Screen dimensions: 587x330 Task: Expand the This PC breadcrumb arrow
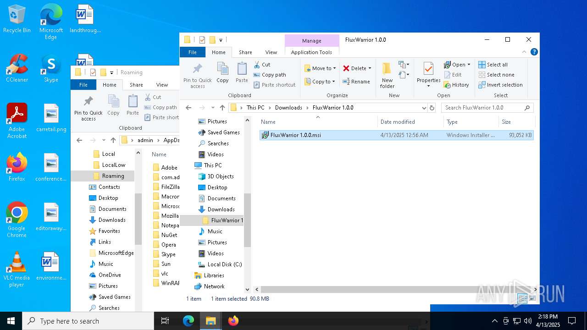pyautogui.click(x=270, y=108)
